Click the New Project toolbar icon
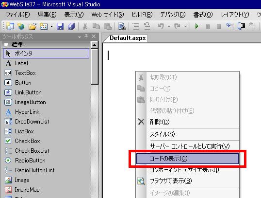This screenshot has width=261, height=198. click(10, 26)
